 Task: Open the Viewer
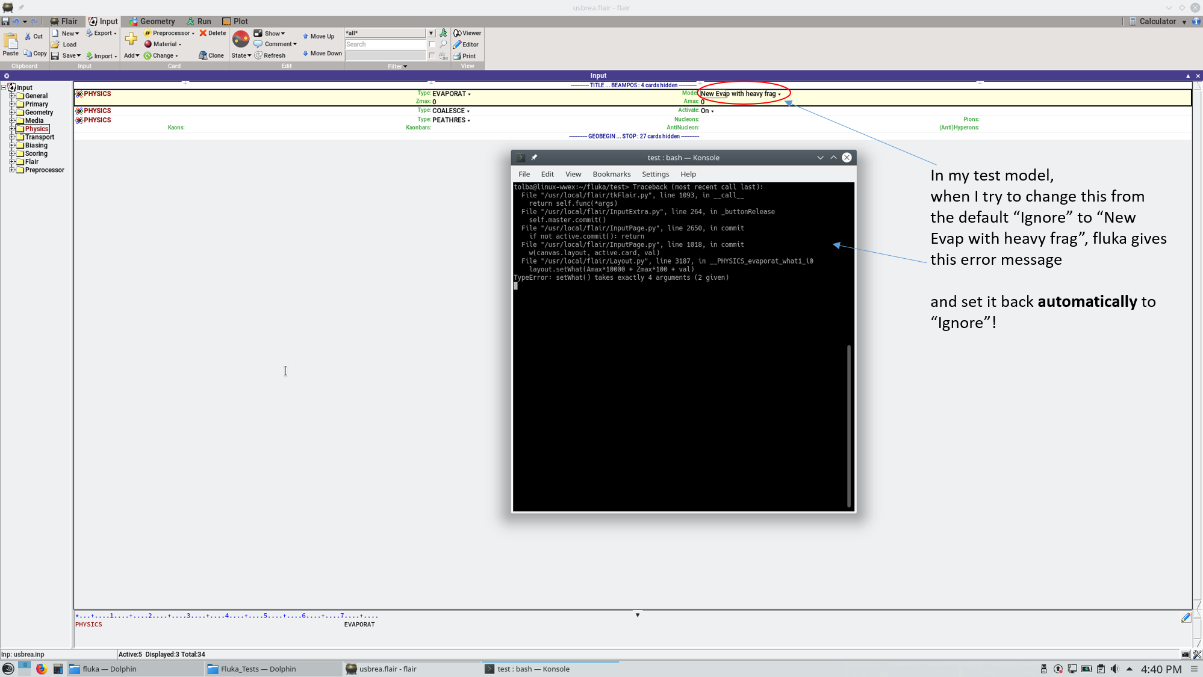click(467, 33)
